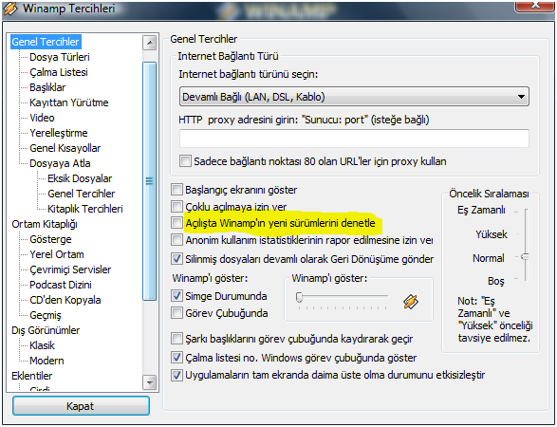Screen dimensions: 557x427
Task: Click the Öncelik Sıralaması vertical slider handle
Action: coord(525,256)
